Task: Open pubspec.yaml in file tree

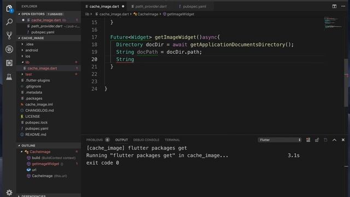Action: coord(37,129)
